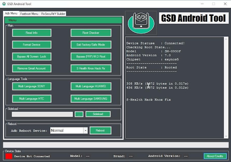Click the red device state indicator

click(x=9, y=156)
